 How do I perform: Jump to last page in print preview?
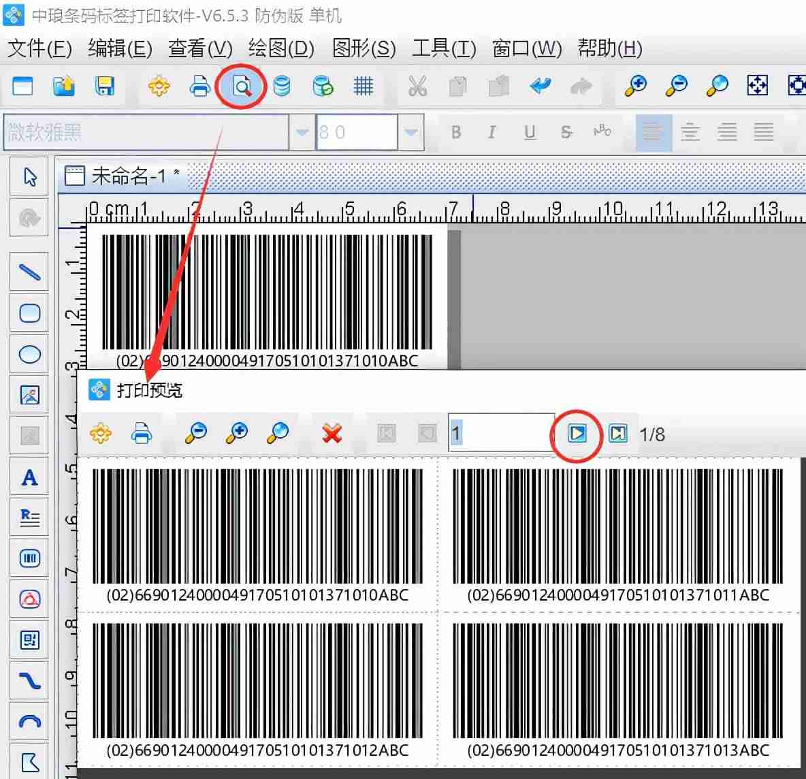[x=618, y=434]
